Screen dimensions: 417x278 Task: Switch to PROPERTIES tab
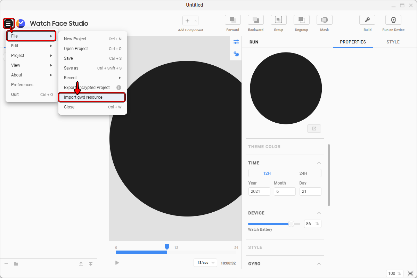353,42
